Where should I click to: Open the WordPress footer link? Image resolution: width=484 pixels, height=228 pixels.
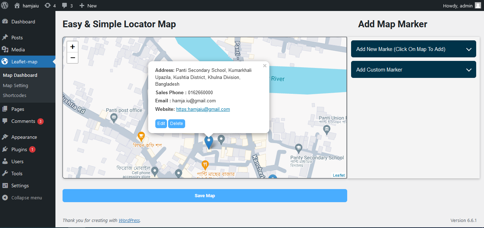pos(129,220)
